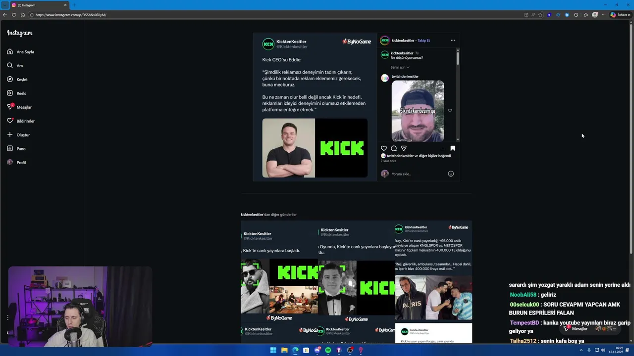Open File Explorer from the taskbar
The image size is (634, 356).
tap(284, 350)
